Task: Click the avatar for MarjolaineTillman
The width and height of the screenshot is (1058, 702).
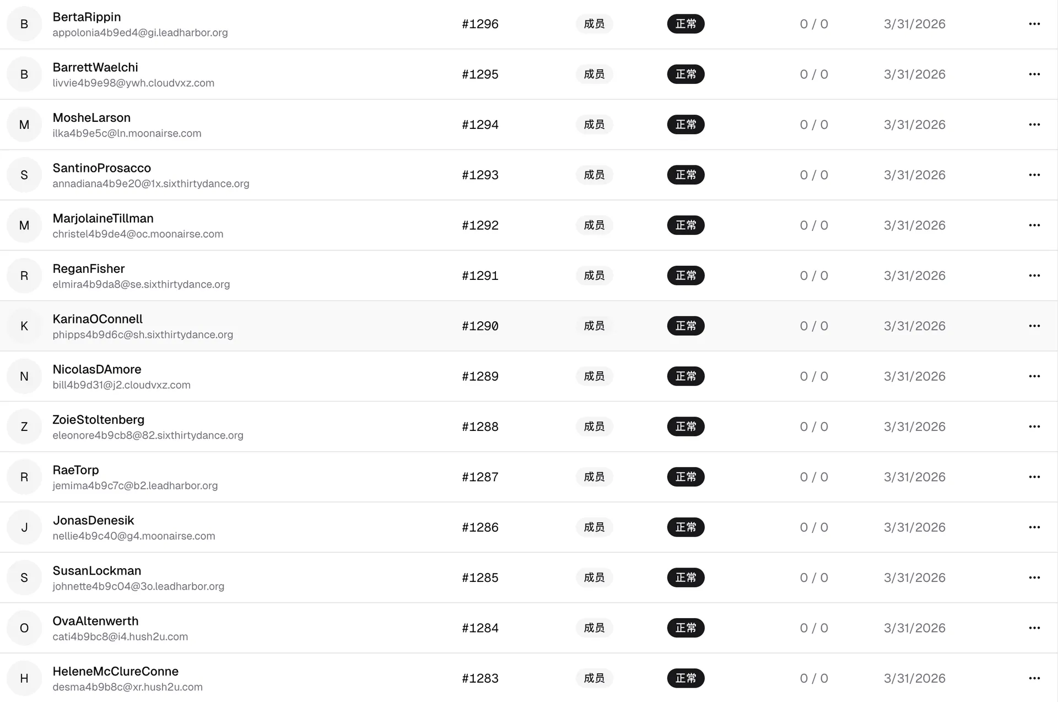Action: tap(24, 225)
